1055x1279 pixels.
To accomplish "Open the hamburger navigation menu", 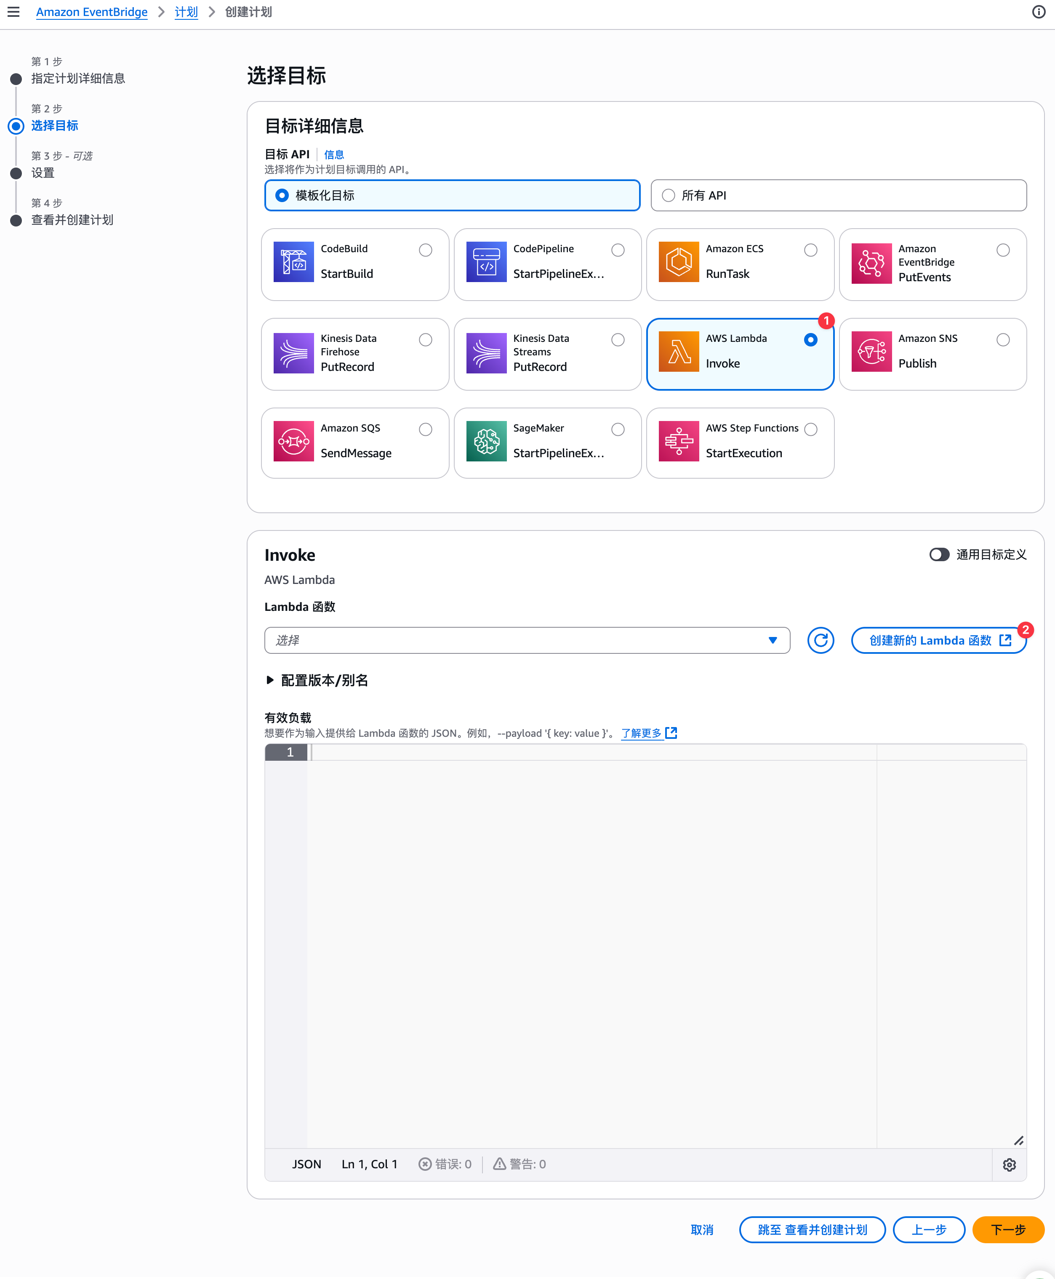I will click(13, 11).
